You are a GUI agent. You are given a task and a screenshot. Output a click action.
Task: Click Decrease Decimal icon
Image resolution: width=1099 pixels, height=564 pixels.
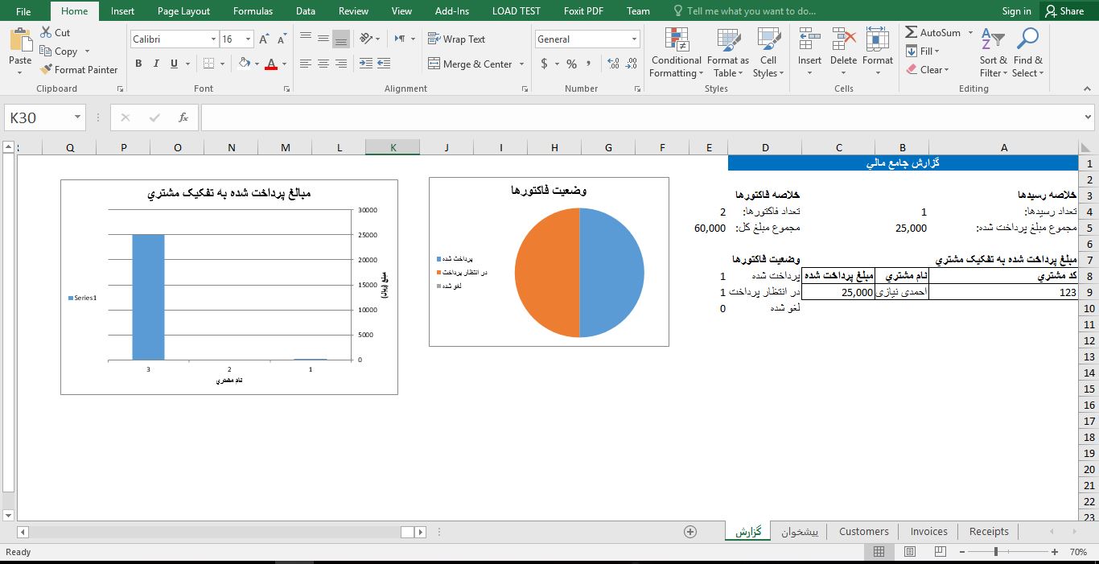pos(632,64)
